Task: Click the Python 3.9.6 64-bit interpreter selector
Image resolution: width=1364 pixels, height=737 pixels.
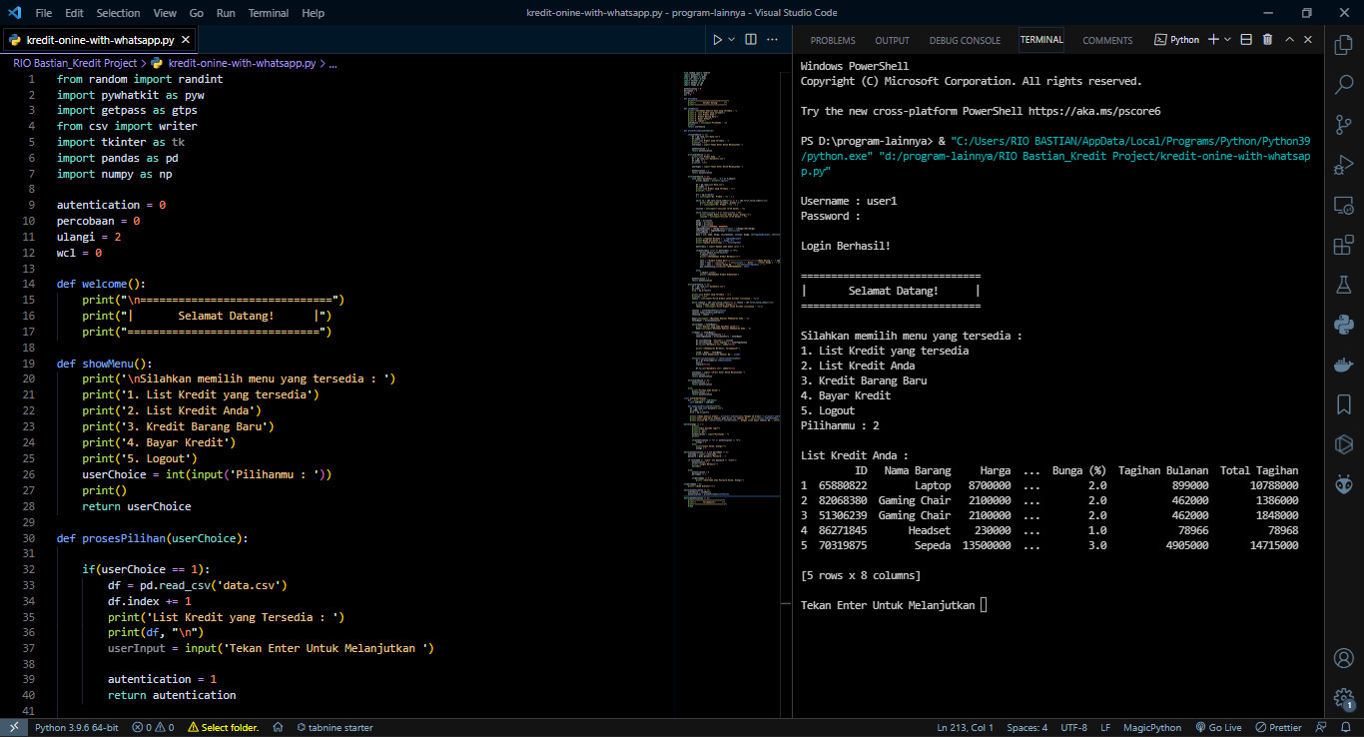Action: pyautogui.click(x=76, y=727)
